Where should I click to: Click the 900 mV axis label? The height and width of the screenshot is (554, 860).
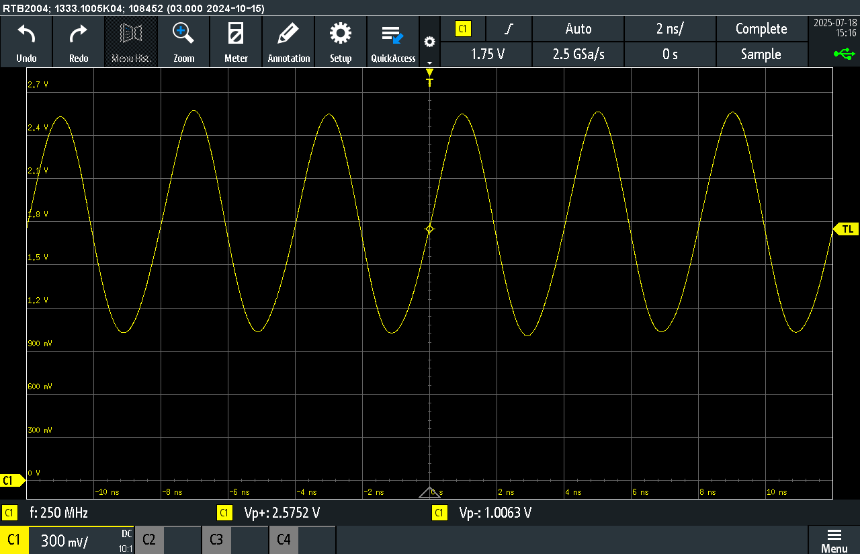pos(40,344)
